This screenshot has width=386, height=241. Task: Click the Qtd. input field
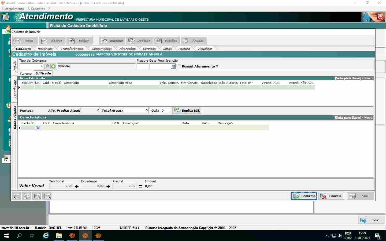click(166, 111)
